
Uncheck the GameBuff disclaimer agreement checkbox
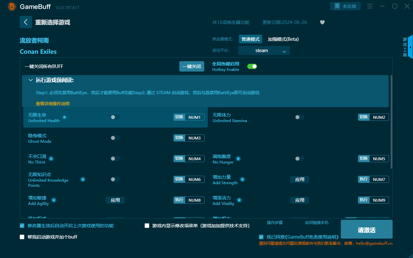[x=261, y=237]
